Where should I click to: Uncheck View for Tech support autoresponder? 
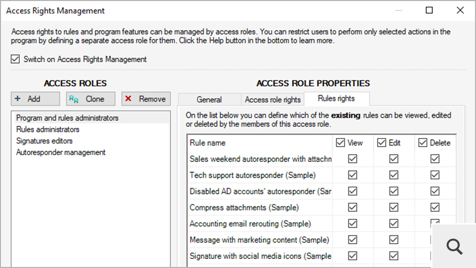click(352, 175)
